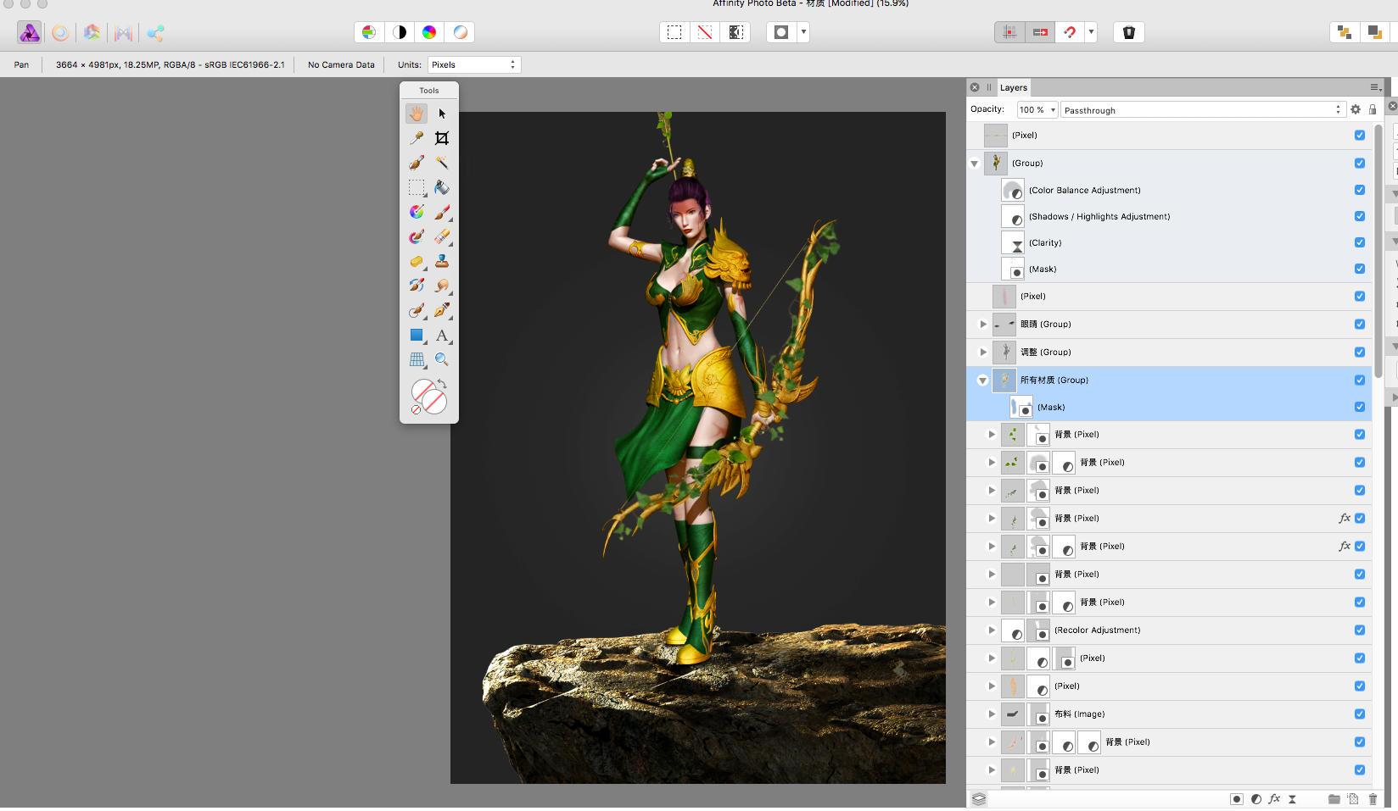1398x811 pixels.
Task: Toggle visibility of Recolor Adjustment layer
Action: 1360,630
